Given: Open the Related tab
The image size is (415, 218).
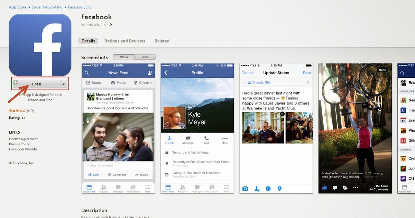Looking at the screenshot, I should [x=162, y=41].
